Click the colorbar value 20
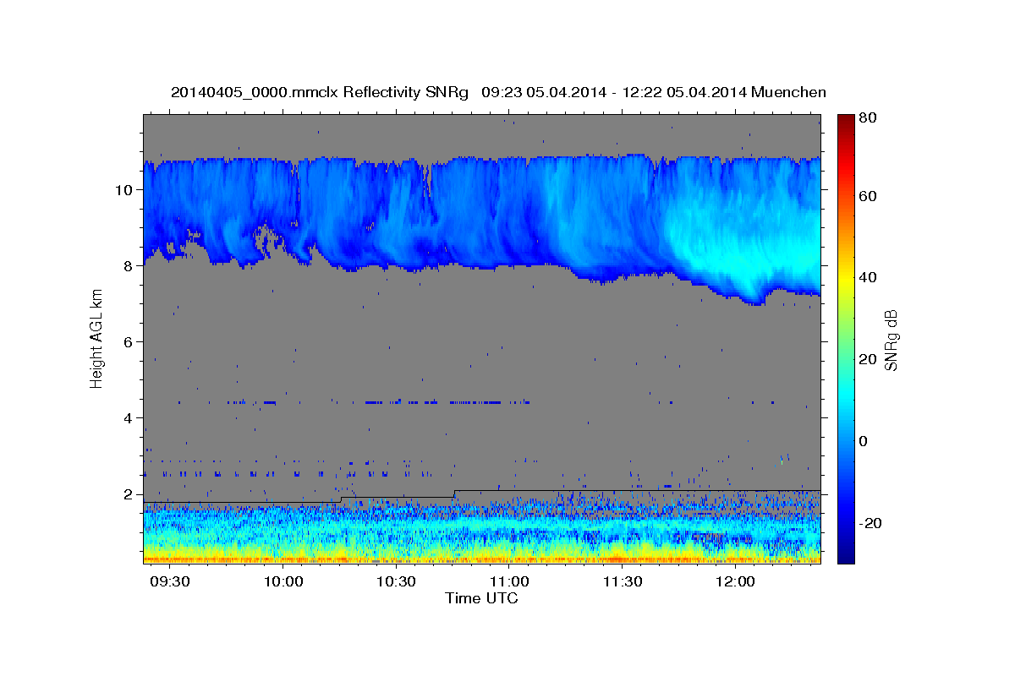1015x676 pixels. [870, 359]
